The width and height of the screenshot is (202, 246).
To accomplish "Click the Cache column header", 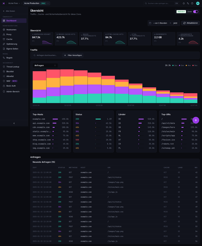I will coord(166,168).
